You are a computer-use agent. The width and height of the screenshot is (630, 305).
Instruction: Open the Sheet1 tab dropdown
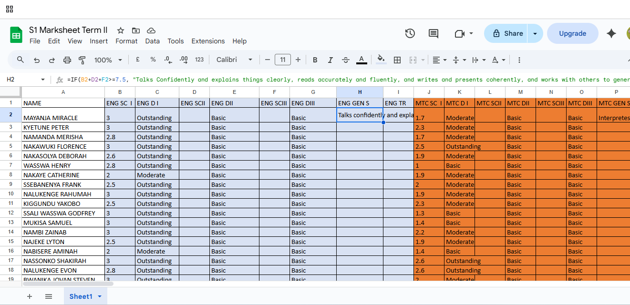click(99, 296)
